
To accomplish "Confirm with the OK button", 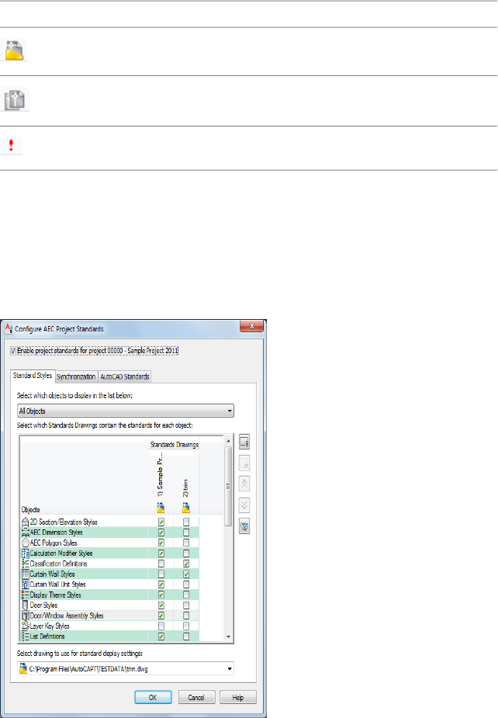I will [x=154, y=697].
